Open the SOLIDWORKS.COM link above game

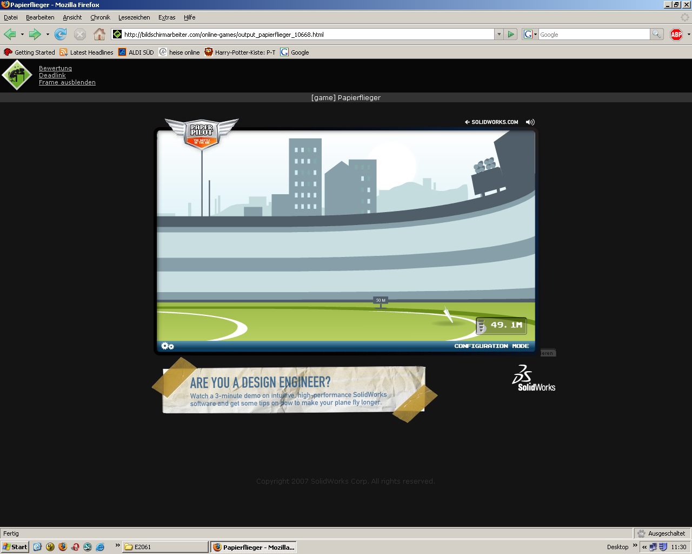pyautogui.click(x=491, y=122)
